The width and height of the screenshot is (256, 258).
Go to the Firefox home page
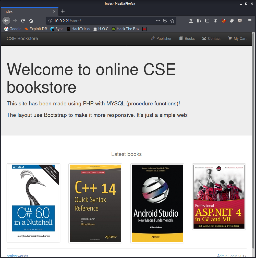pos(31,21)
